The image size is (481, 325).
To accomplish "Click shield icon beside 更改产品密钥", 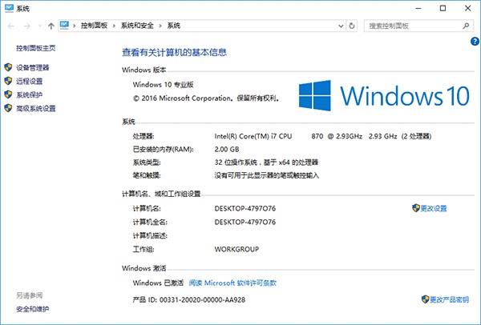I will point(425,299).
